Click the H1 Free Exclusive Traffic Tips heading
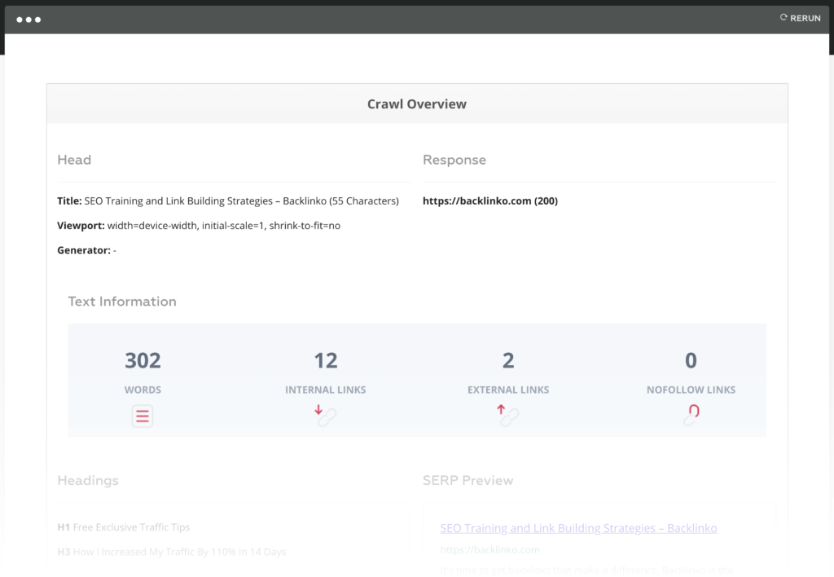834x577 pixels. click(123, 527)
